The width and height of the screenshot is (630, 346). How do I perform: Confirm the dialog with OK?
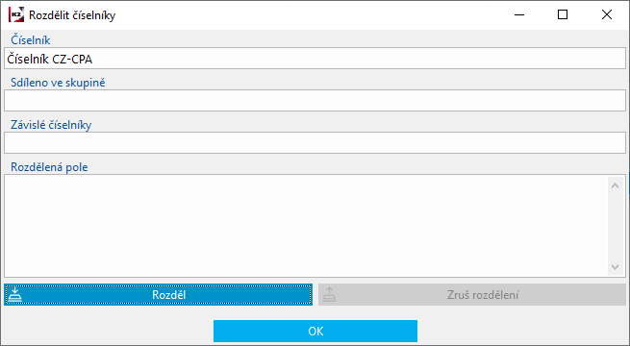pyautogui.click(x=315, y=332)
